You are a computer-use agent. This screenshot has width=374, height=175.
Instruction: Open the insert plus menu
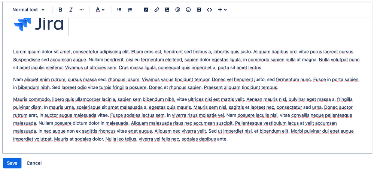222,10
